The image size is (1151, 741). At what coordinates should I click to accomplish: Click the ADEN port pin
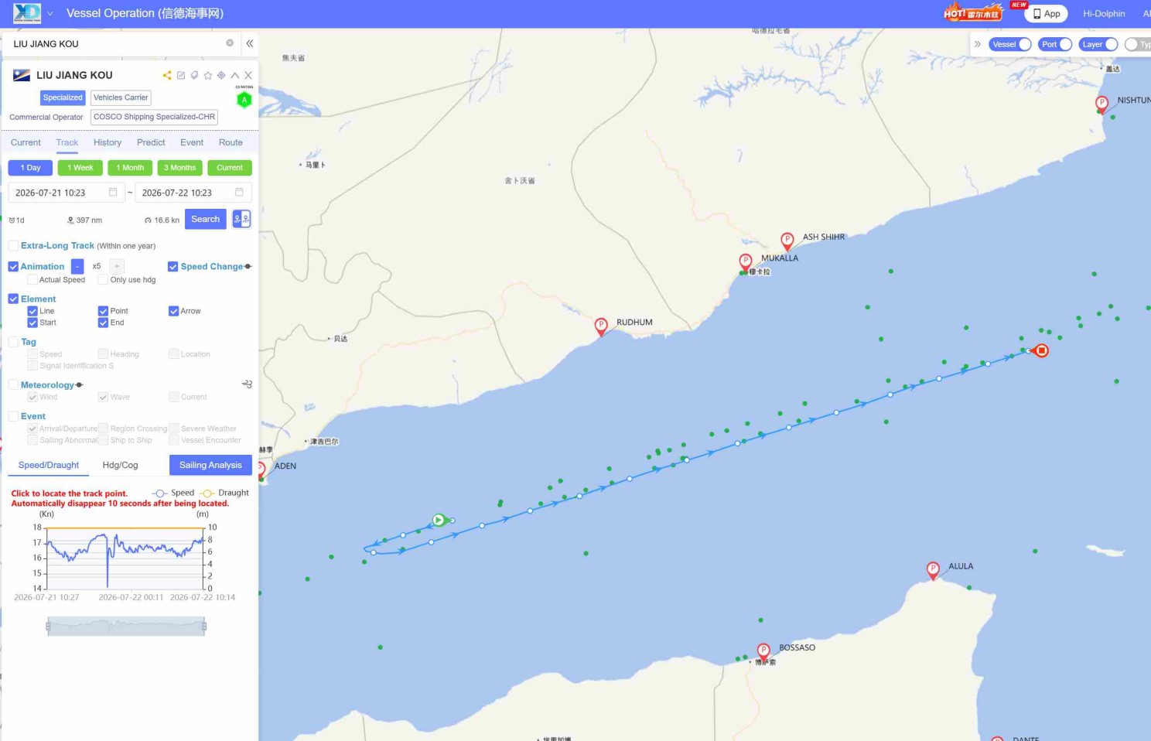click(x=261, y=469)
